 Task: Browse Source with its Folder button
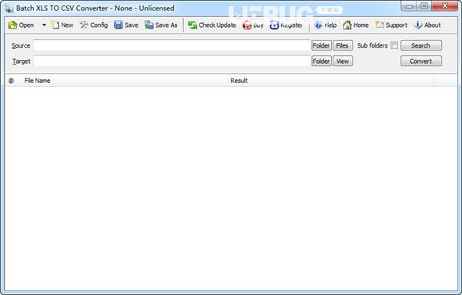click(x=321, y=45)
